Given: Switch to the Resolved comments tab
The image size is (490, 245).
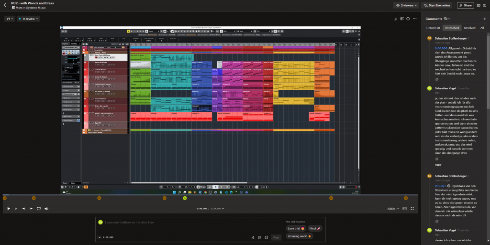Looking at the screenshot, I should (469, 28).
